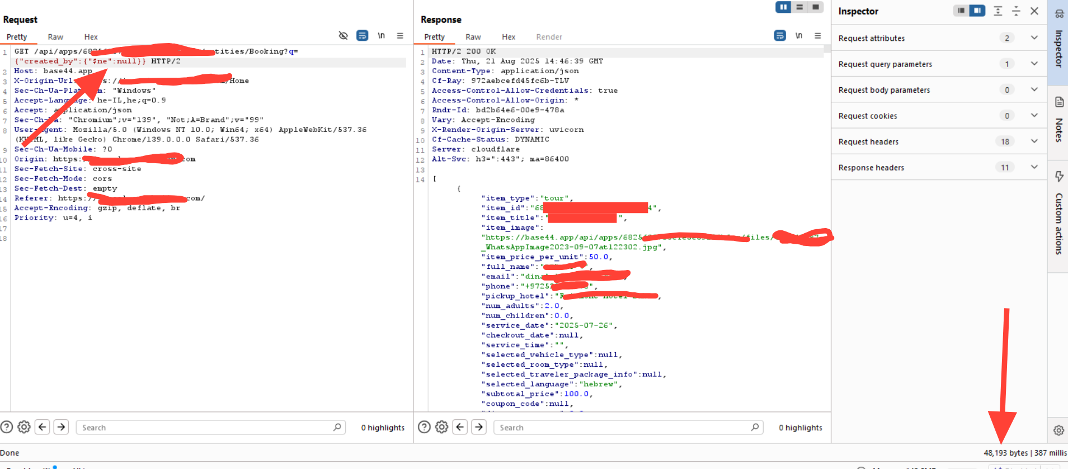Select top-bottom request/response layout
The image size is (1068, 469).
799,7
